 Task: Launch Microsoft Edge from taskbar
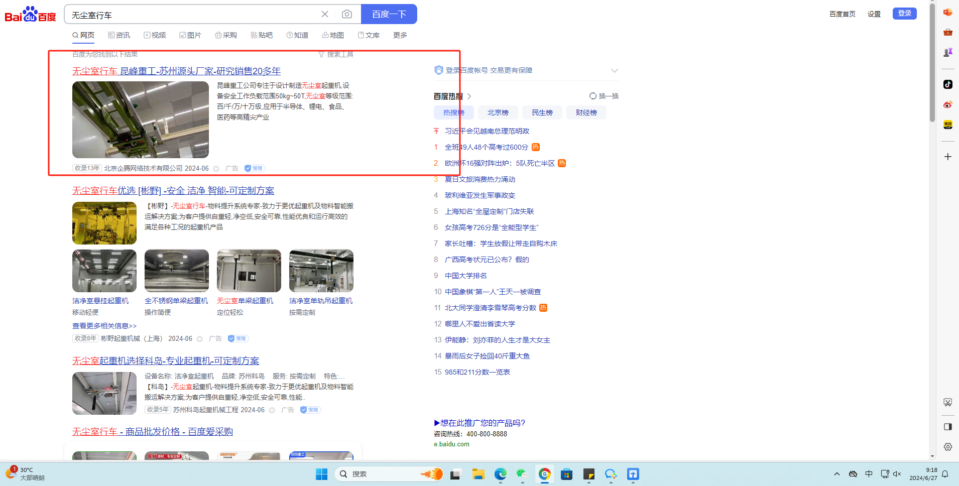point(500,474)
